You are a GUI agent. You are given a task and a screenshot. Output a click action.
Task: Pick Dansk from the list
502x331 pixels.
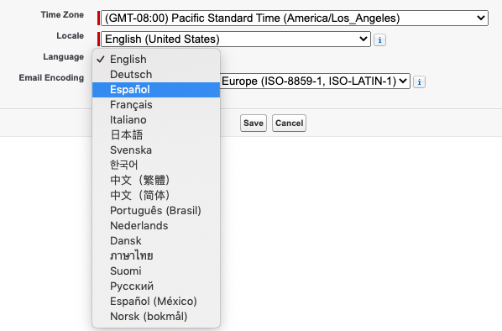click(156, 240)
